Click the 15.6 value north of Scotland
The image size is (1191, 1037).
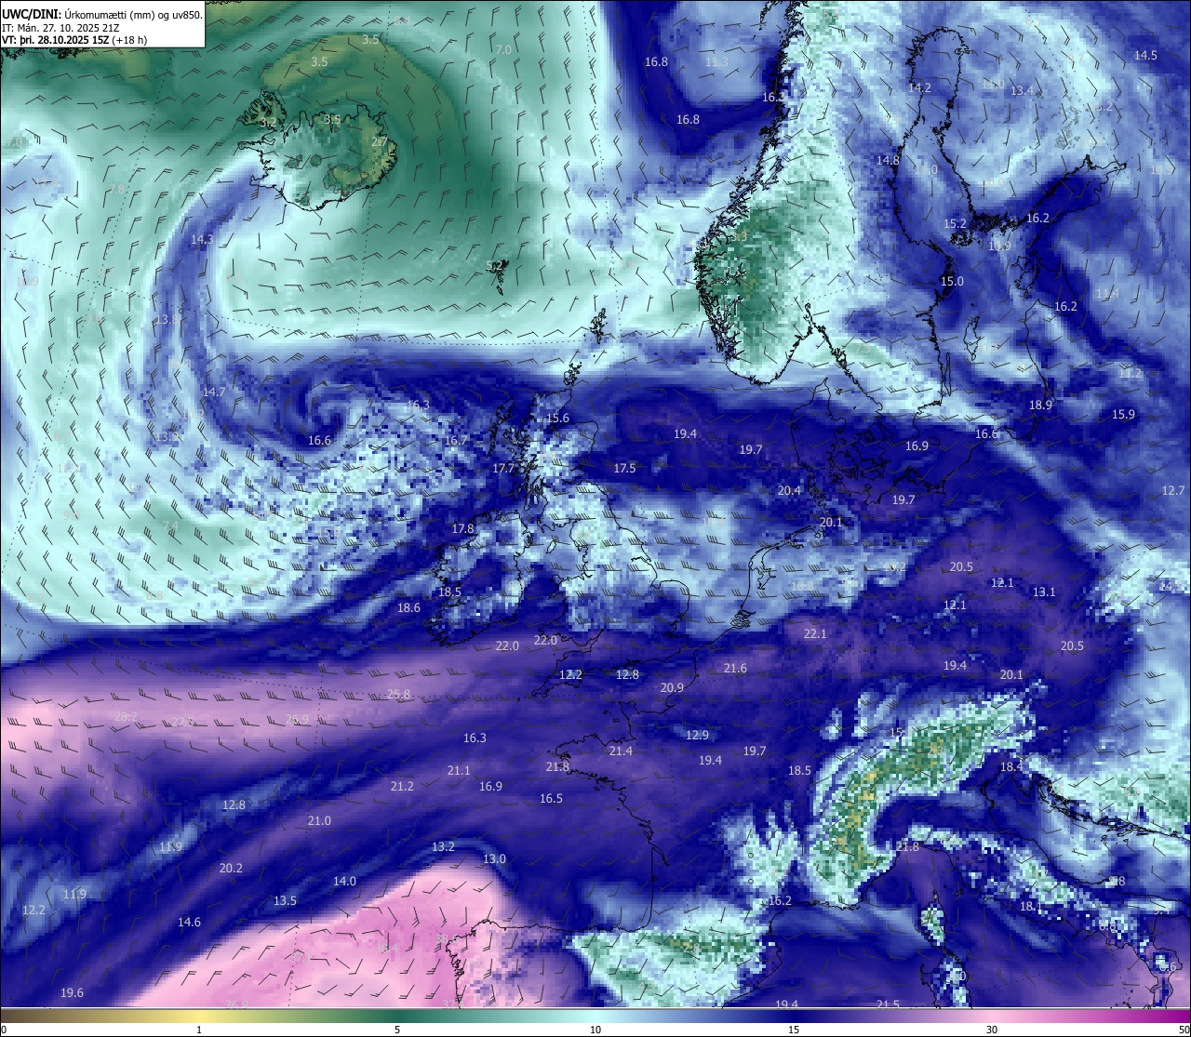tap(557, 418)
